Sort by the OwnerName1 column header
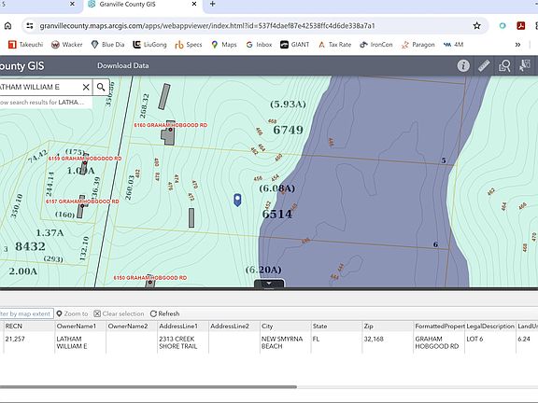The image size is (538, 403). [x=80, y=327]
